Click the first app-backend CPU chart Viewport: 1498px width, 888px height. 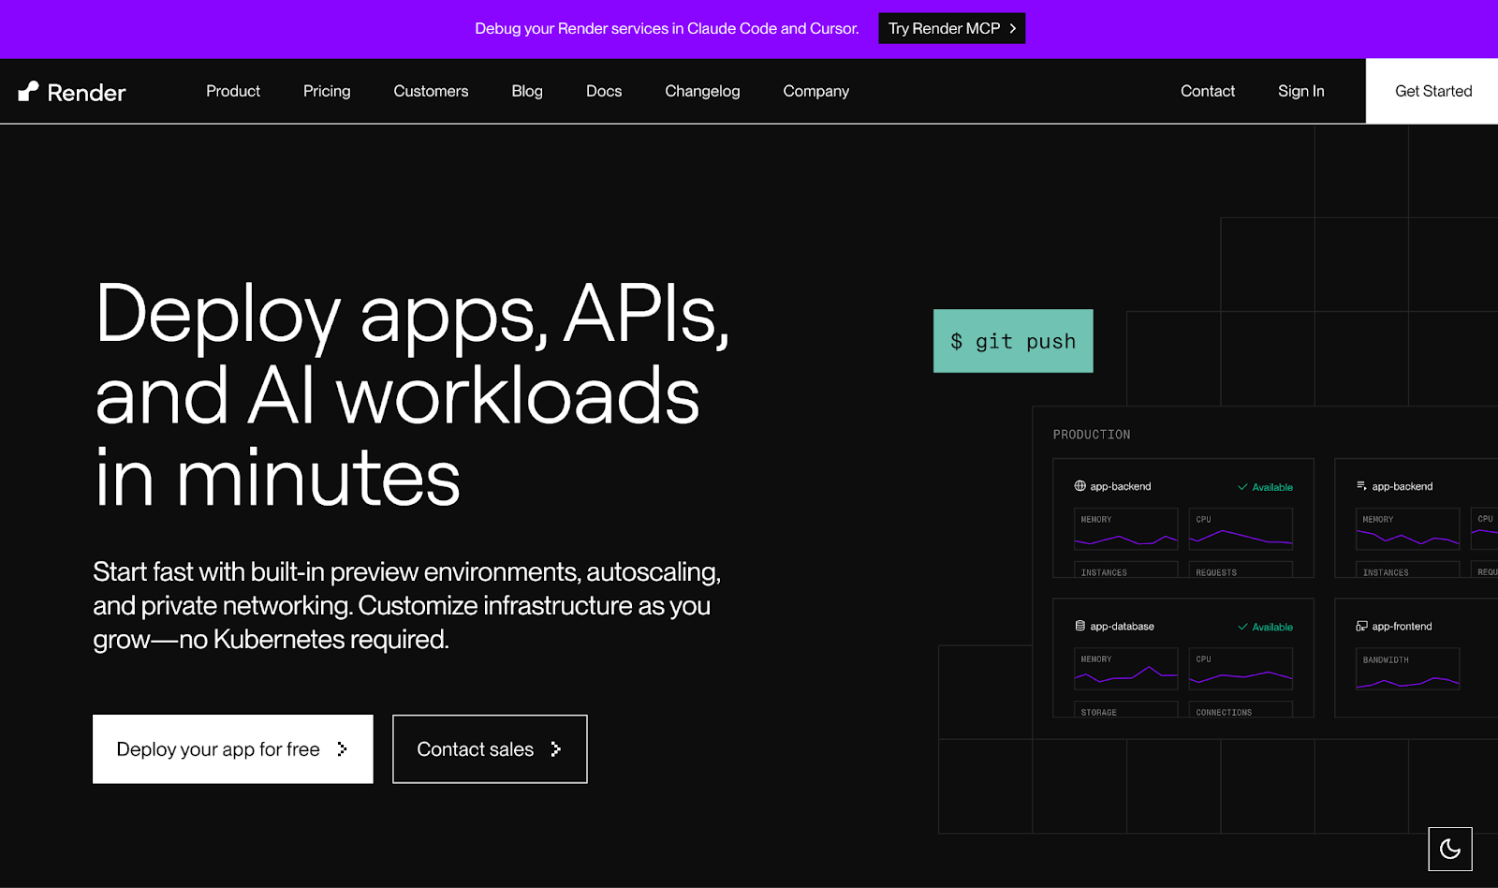click(x=1241, y=529)
